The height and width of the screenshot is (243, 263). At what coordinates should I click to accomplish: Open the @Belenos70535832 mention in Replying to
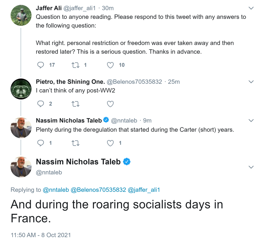coord(98,190)
